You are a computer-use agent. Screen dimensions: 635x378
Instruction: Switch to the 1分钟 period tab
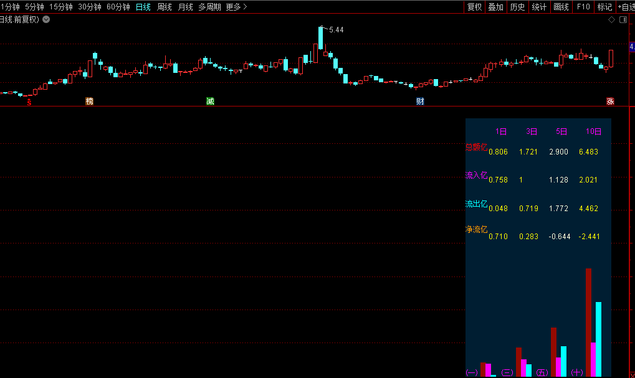point(11,7)
